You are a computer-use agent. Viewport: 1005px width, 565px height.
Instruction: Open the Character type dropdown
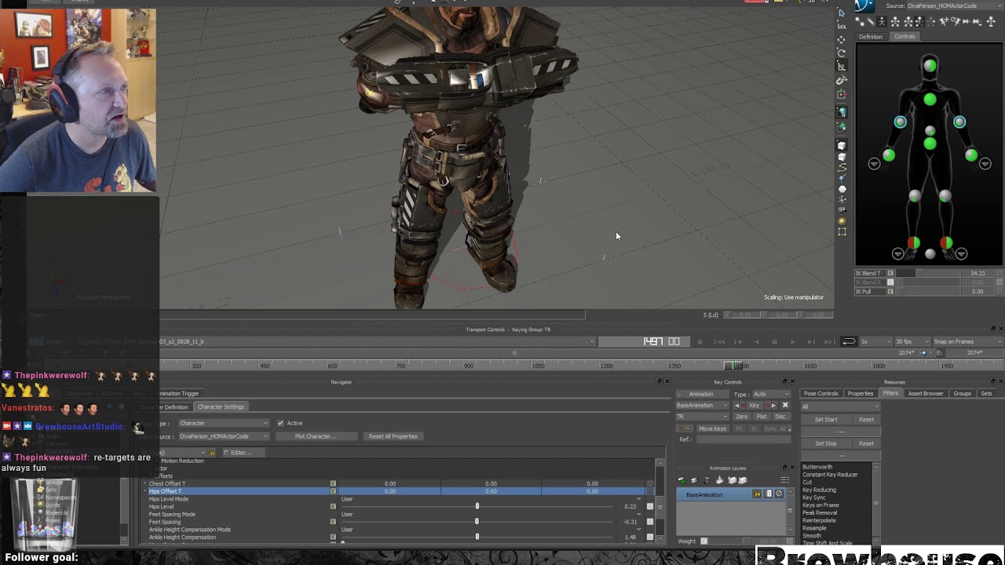tap(224, 423)
